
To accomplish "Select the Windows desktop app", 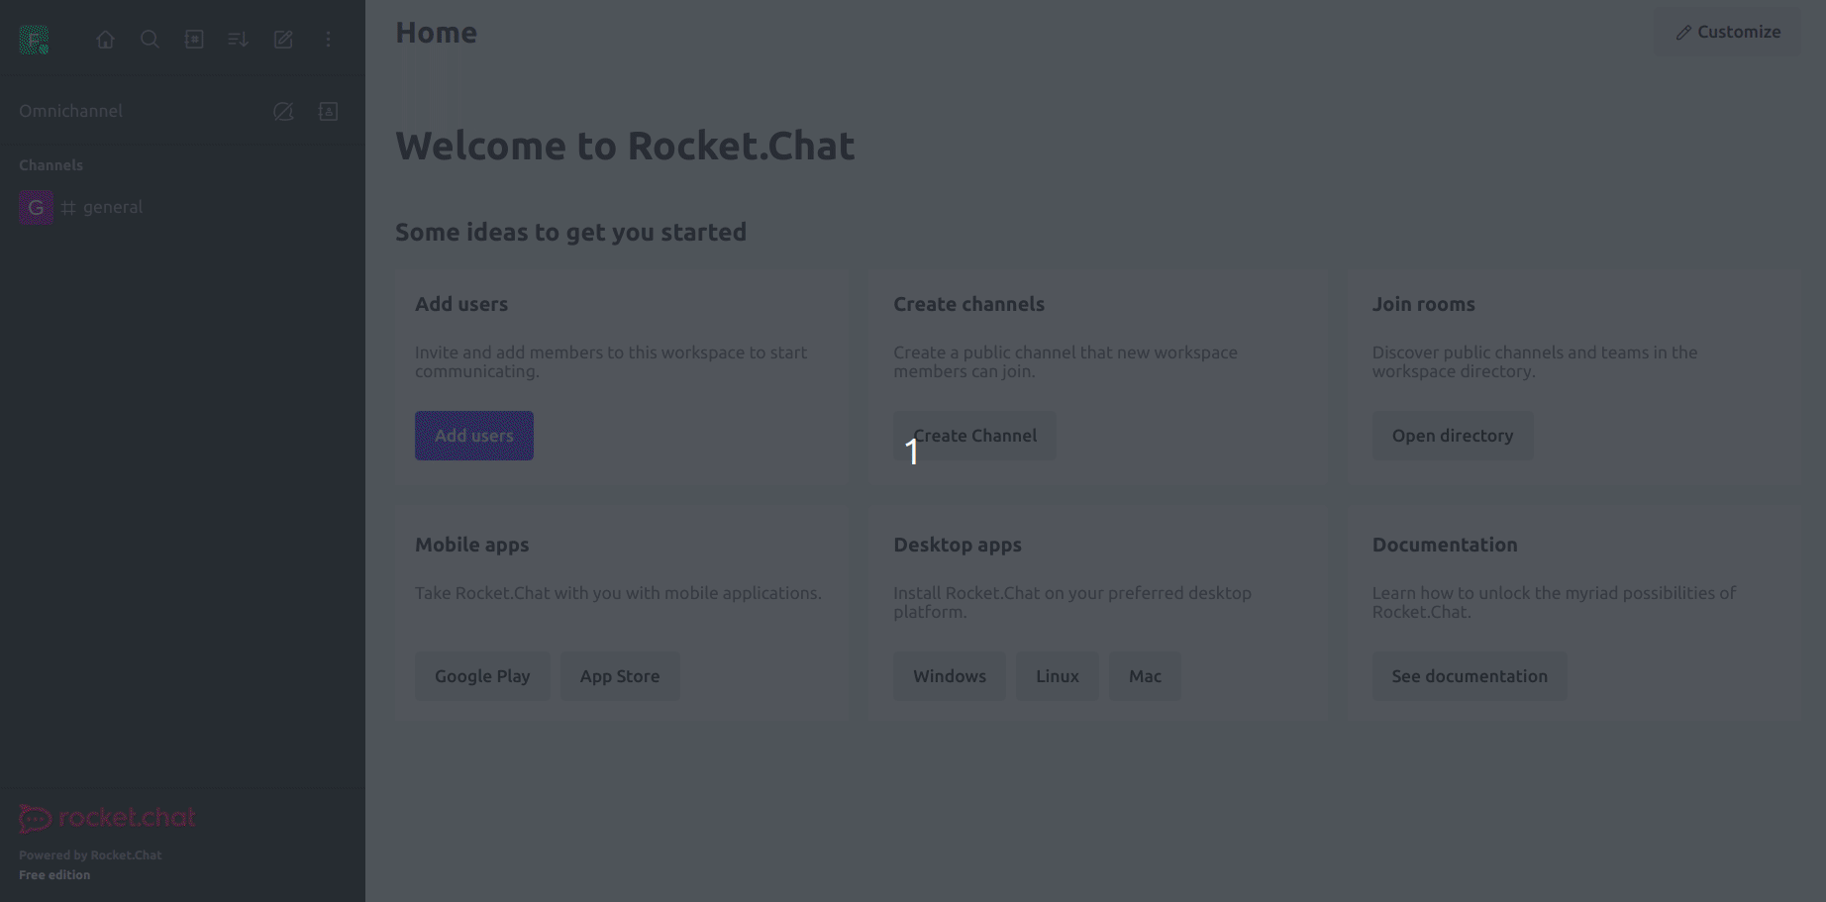I will tap(950, 676).
